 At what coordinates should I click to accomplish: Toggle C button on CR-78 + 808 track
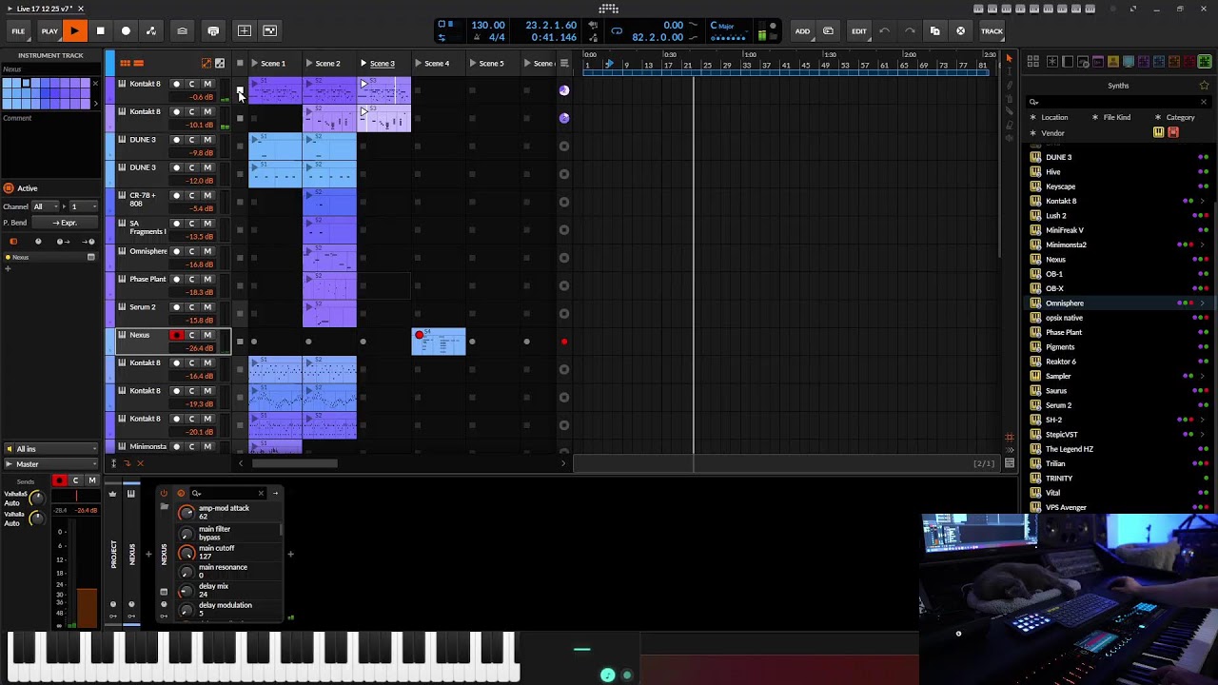tap(191, 195)
